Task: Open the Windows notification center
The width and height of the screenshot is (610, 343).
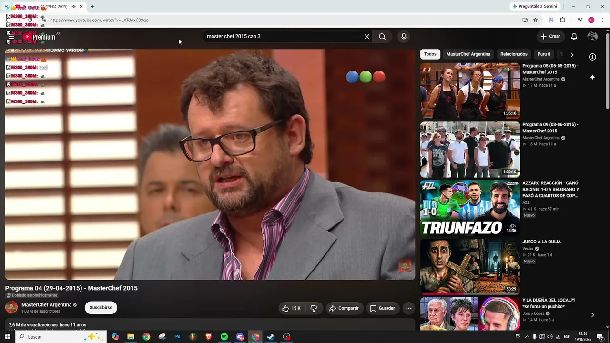Action: [x=600, y=337]
